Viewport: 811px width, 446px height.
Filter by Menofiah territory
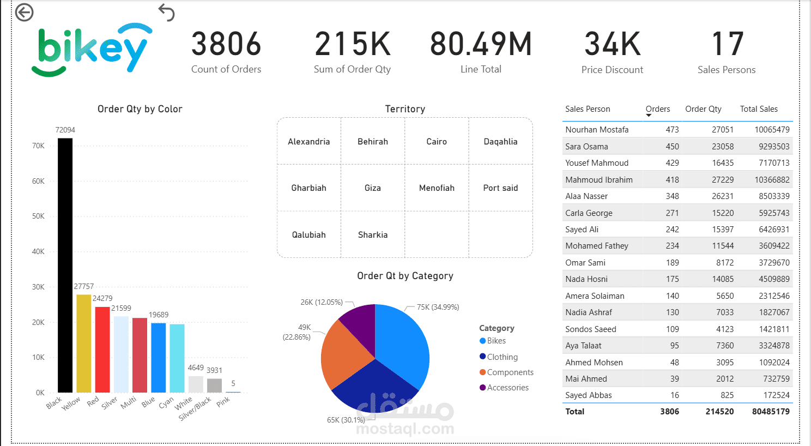point(437,188)
